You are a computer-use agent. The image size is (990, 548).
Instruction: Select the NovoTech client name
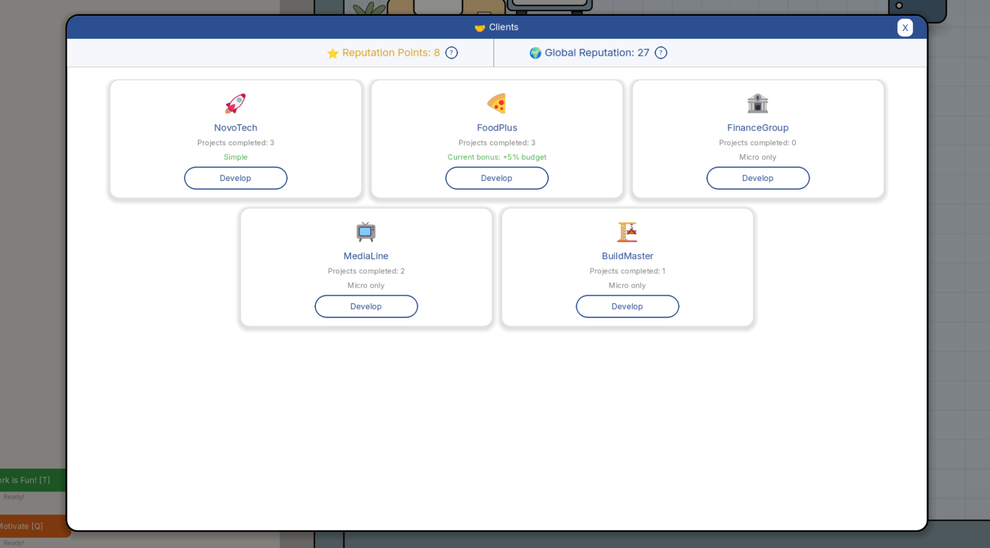coord(235,128)
